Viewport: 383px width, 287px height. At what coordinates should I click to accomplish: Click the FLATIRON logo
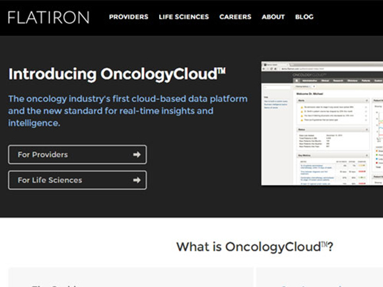click(49, 17)
